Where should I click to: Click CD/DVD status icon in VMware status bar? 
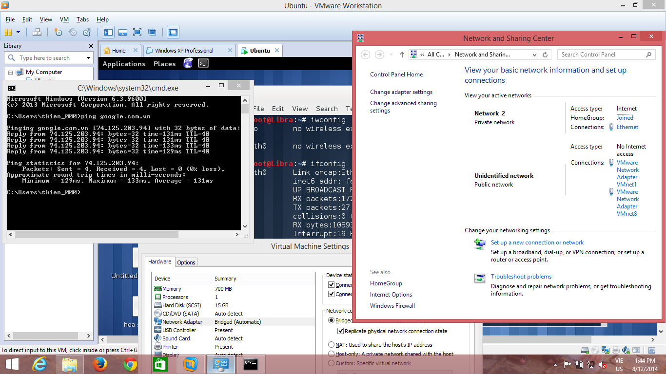(x=595, y=350)
